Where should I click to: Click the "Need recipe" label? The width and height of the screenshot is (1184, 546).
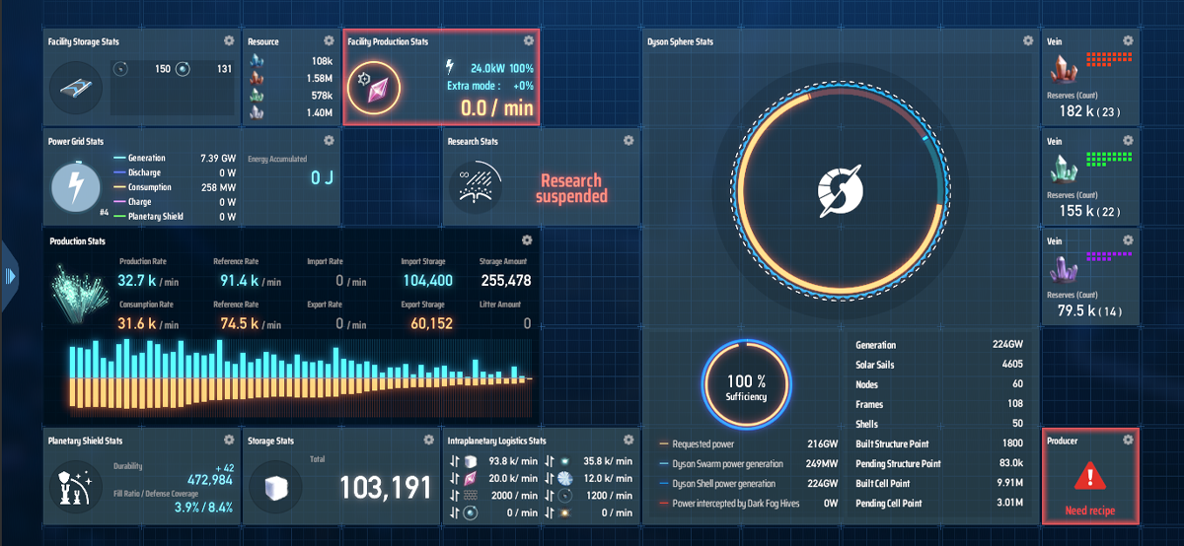[x=1088, y=511]
